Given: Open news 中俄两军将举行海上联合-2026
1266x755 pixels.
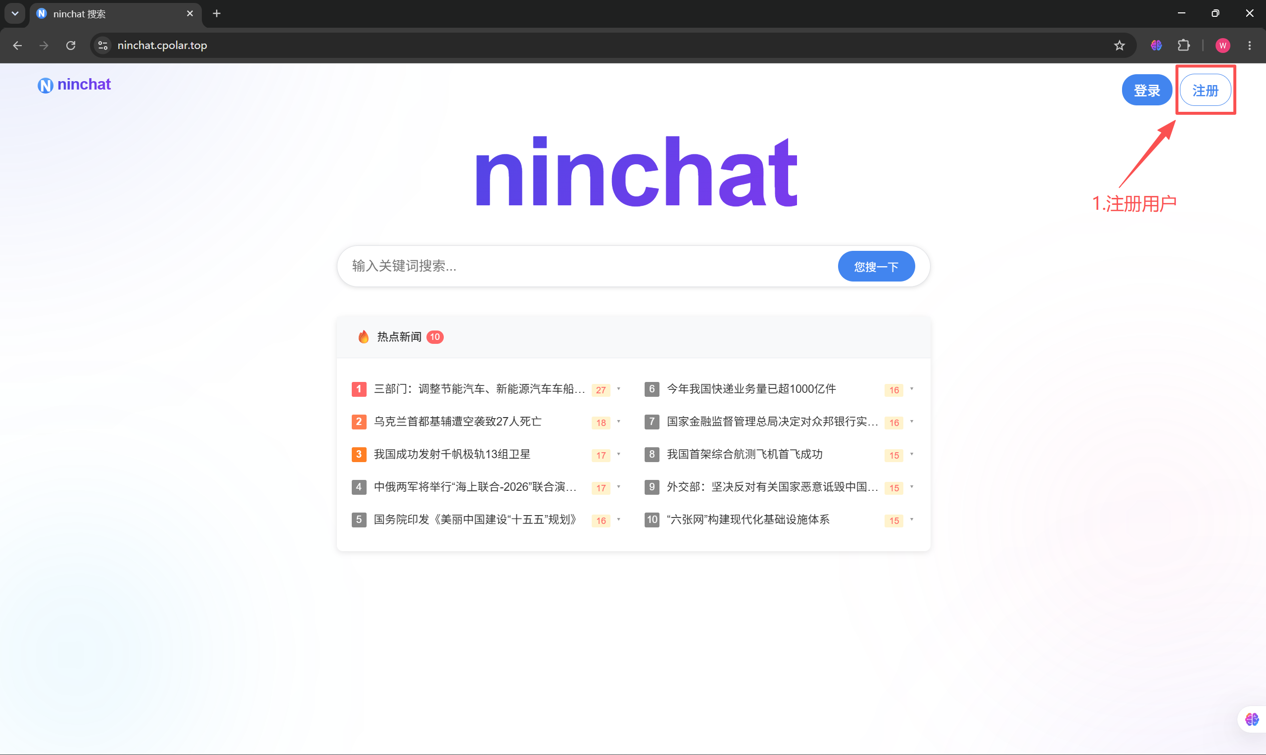Looking at the screenshot, I should point(475,487).
